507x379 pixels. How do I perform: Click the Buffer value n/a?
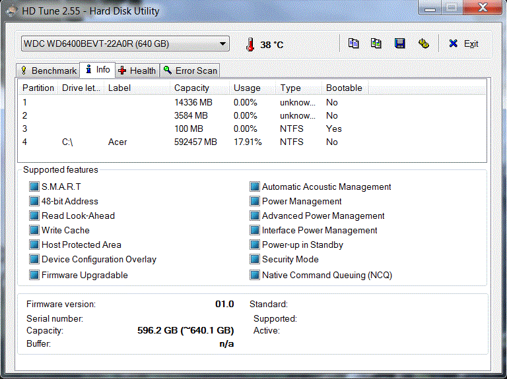[x=226, y=344]
